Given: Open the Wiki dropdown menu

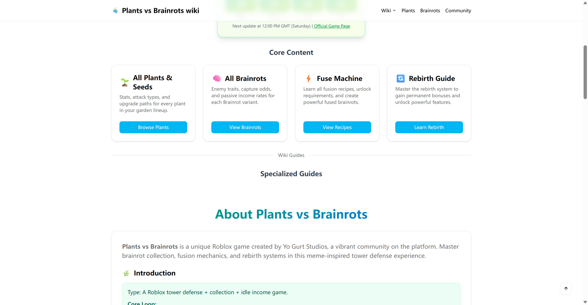Looking at the screenshot, I should [388, 10].
